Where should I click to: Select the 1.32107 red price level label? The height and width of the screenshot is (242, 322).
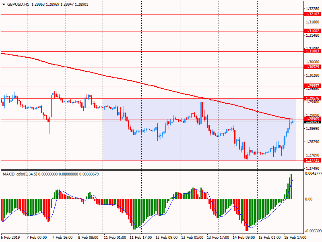(312, 14)
